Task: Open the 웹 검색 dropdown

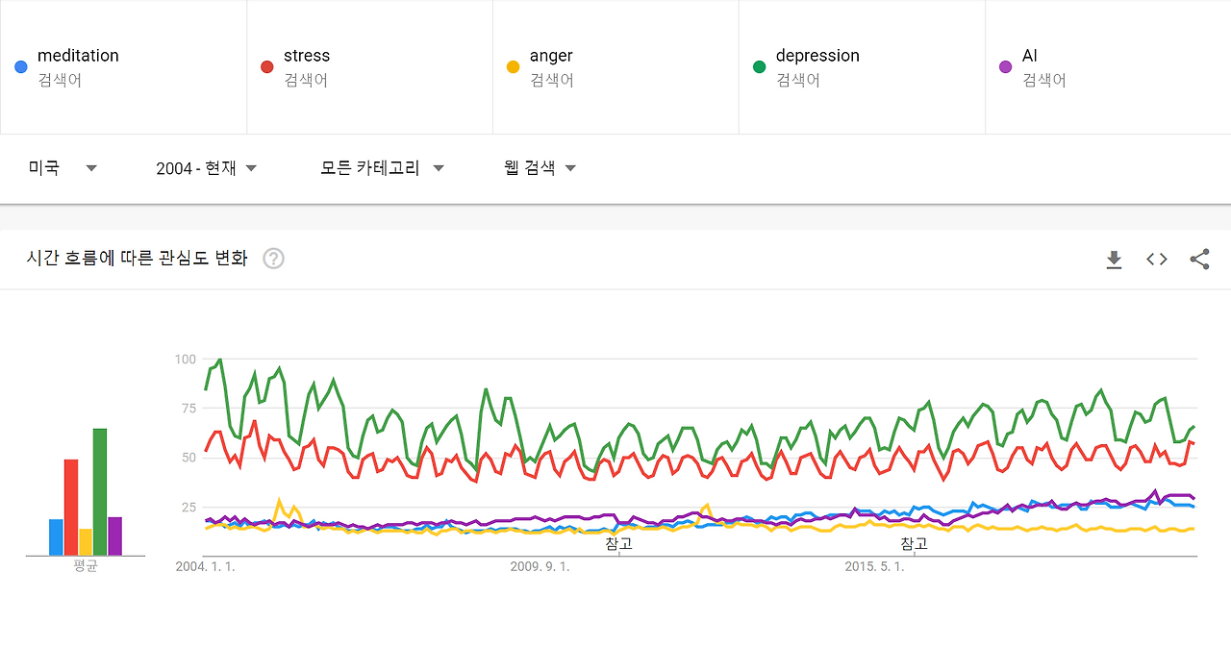Action: [x=539, y=167]
